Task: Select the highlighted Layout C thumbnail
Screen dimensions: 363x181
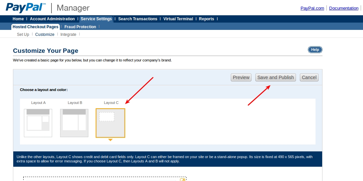Action: [x=110, y=123]
